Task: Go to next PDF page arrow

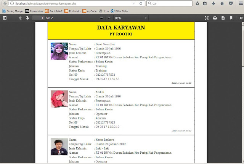Action: point(27,18)
